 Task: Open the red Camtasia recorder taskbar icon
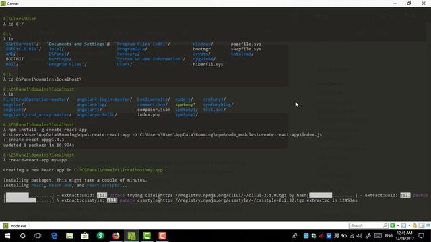click(162, 236)
